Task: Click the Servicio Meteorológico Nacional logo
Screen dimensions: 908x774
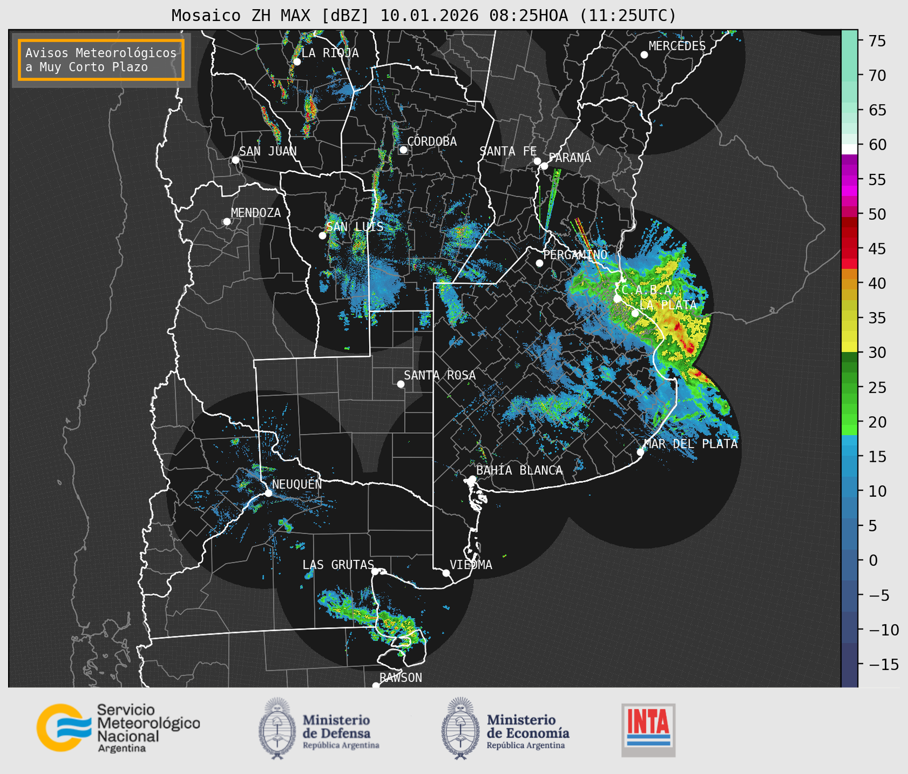Action: [x=118, y=728]
